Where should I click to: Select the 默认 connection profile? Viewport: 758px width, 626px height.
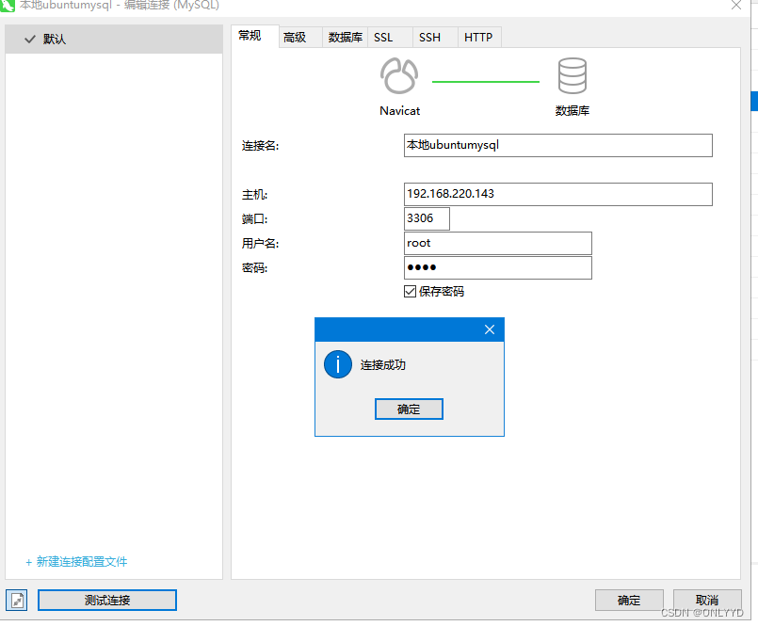[113, 40]
